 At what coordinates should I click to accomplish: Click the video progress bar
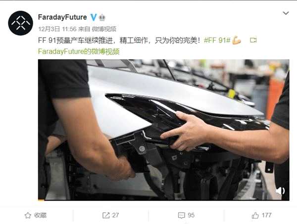[x=164, y=200]
